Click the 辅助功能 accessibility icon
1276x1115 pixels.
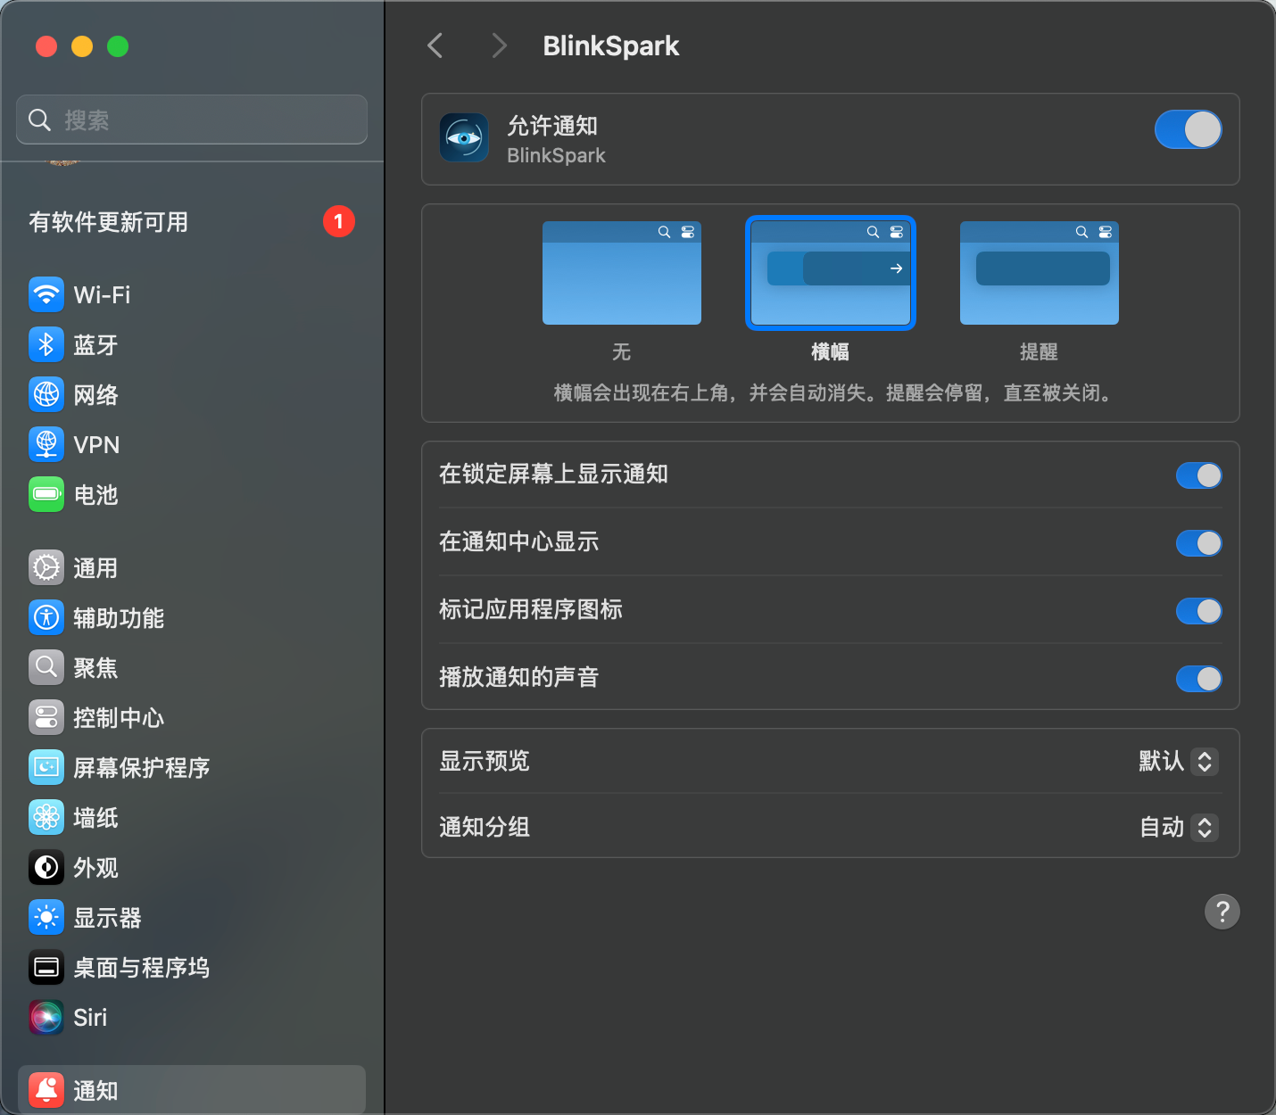(x=46, y=617)
